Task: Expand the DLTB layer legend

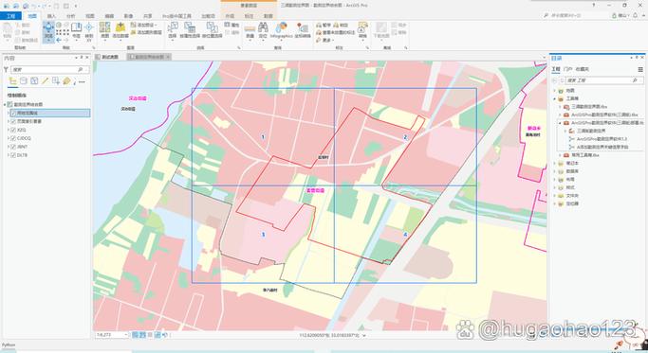Action: 9,155
